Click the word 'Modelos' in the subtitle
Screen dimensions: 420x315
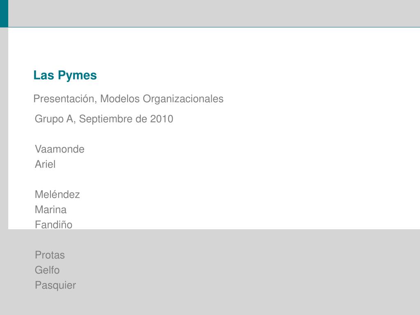point(120,99)
